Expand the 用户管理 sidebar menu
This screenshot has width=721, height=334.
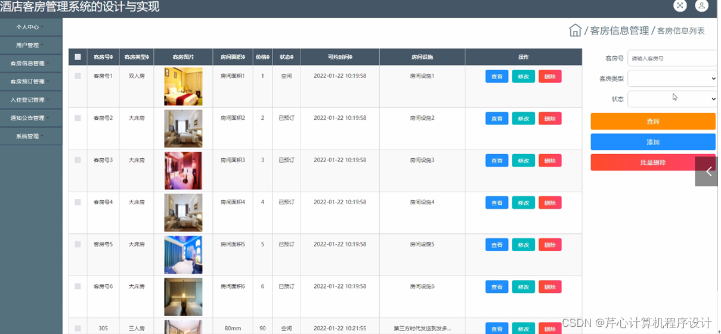[30, 45]
